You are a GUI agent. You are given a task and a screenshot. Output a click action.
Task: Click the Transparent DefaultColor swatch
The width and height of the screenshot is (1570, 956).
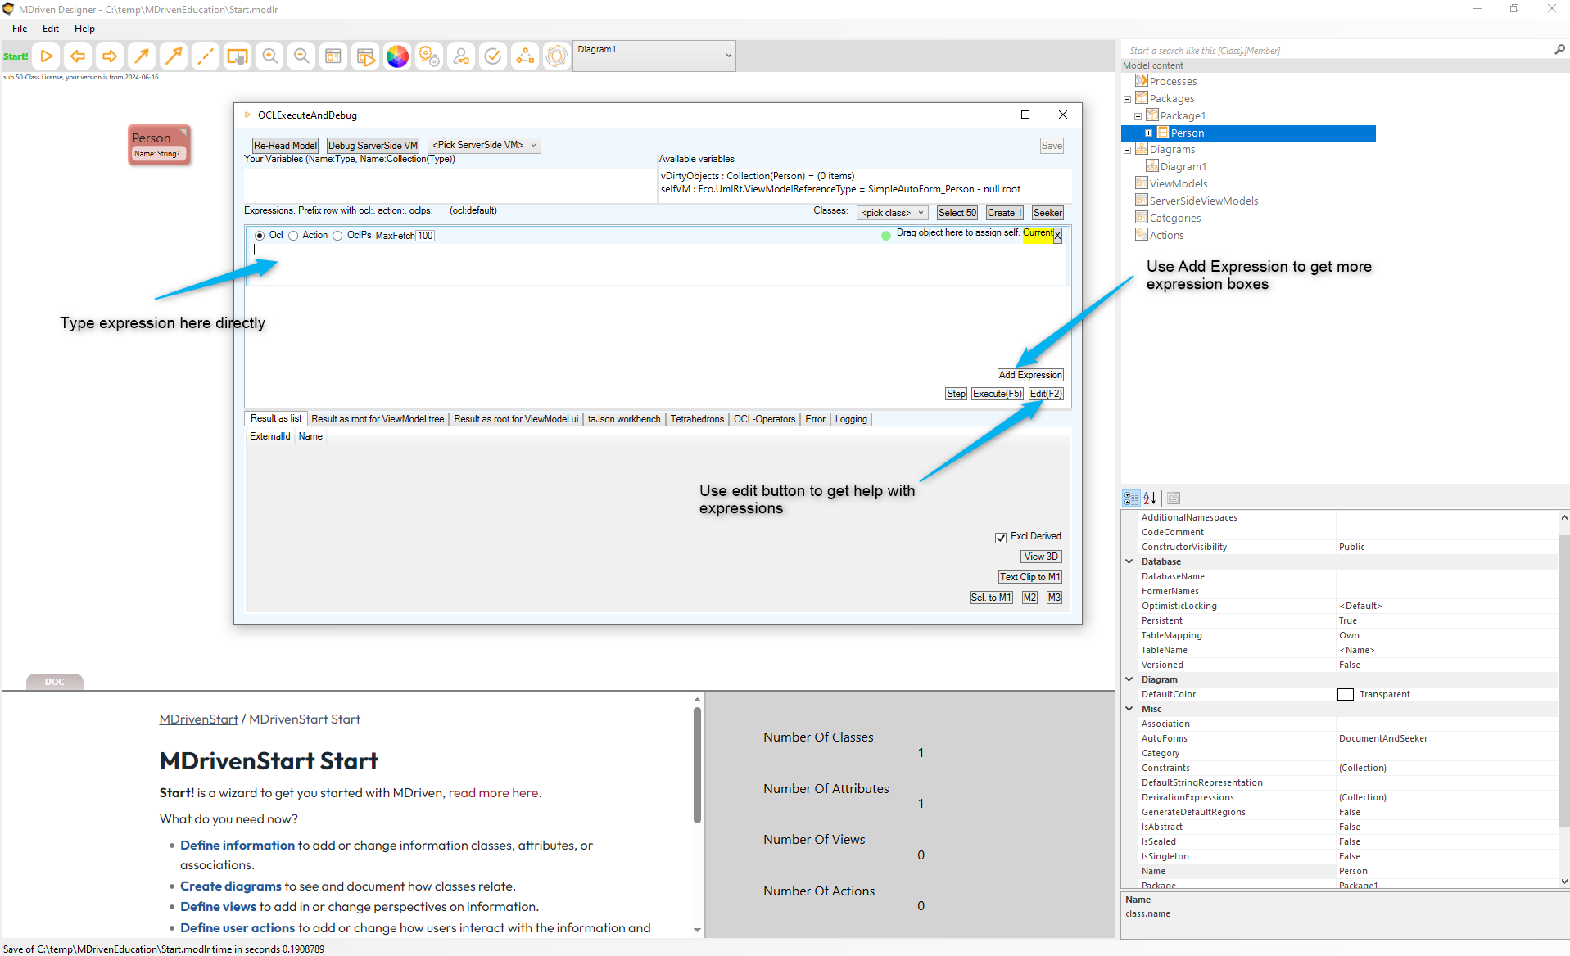(x=1345, y=695)
